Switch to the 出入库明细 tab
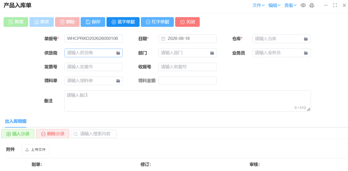The height and width of the screenshot is (171, 348). 15,121
